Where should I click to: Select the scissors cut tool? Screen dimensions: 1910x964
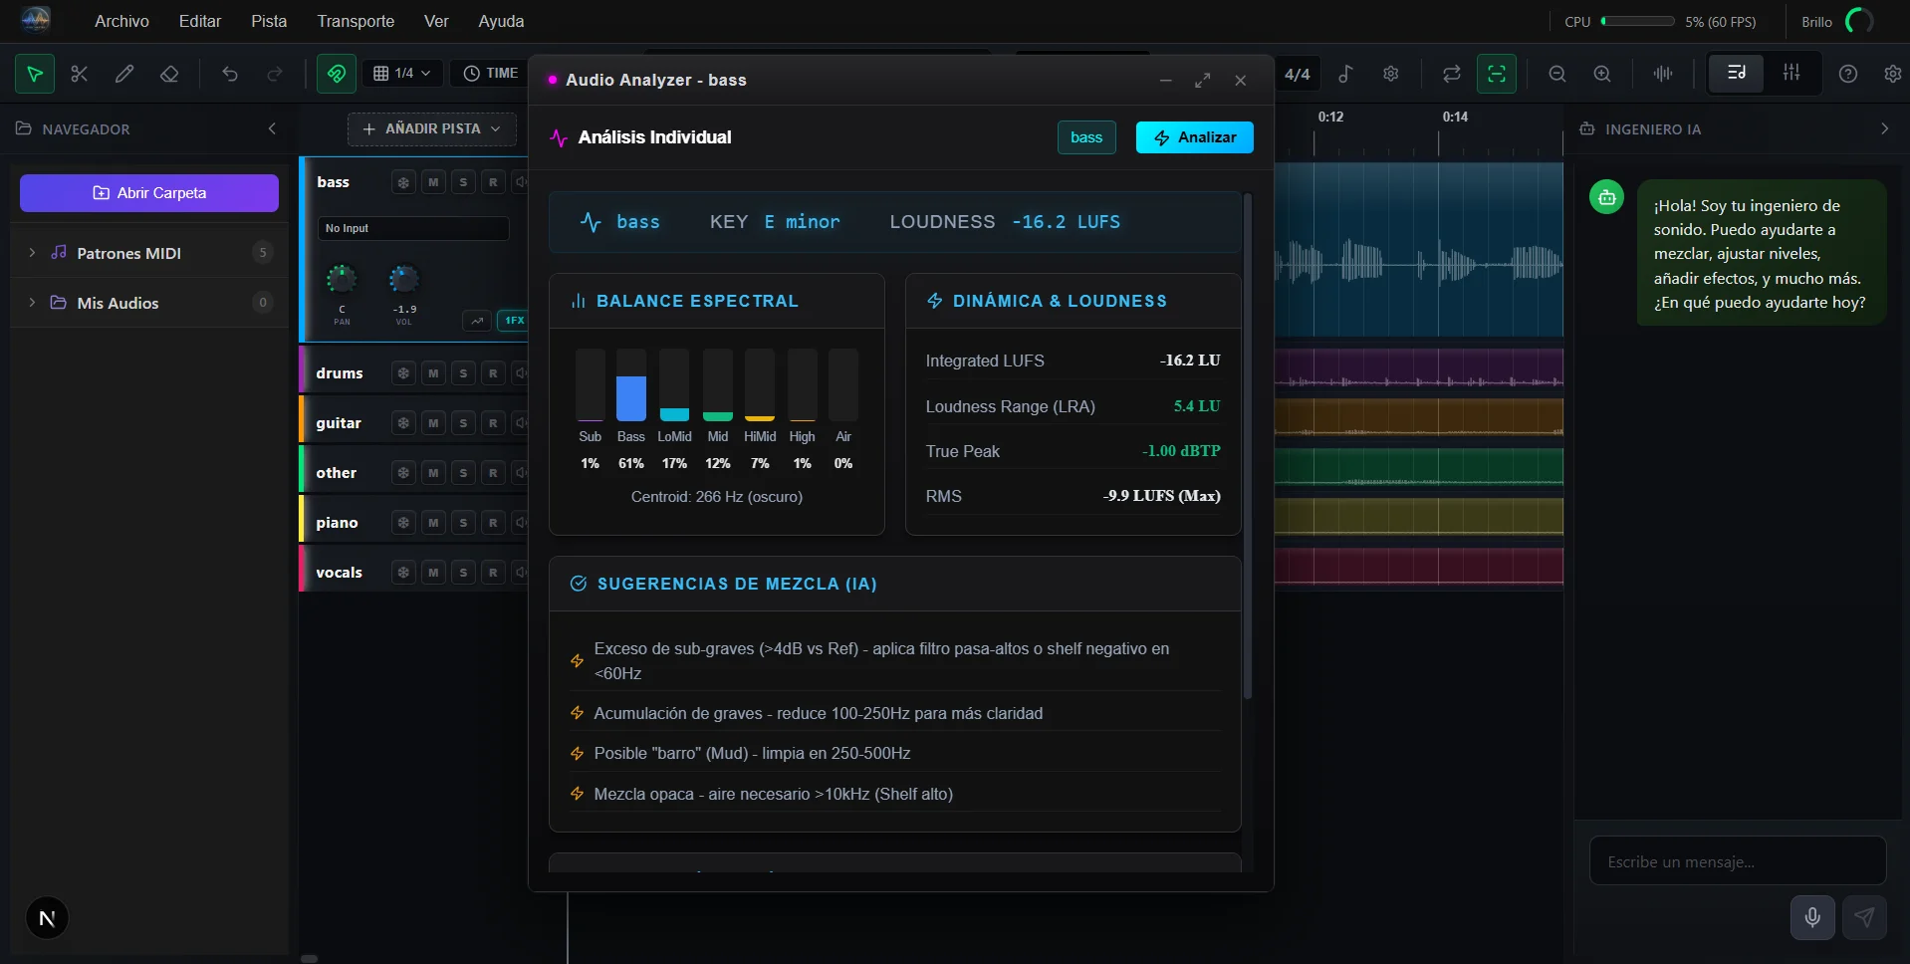click(80, 74)
